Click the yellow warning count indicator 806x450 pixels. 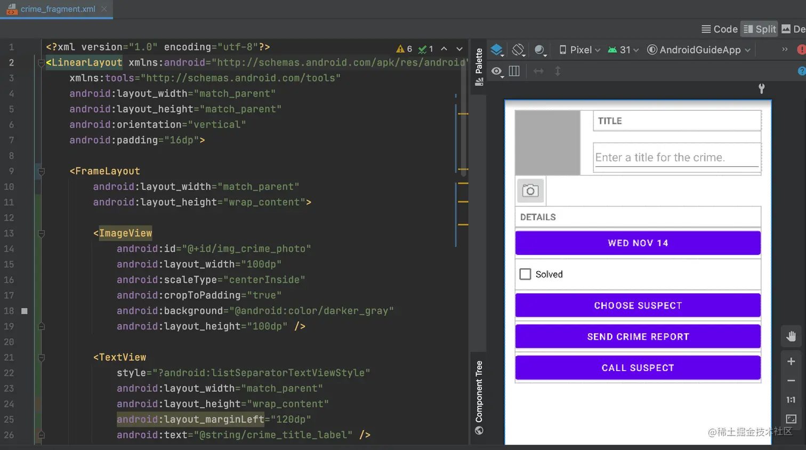point(404,49)
